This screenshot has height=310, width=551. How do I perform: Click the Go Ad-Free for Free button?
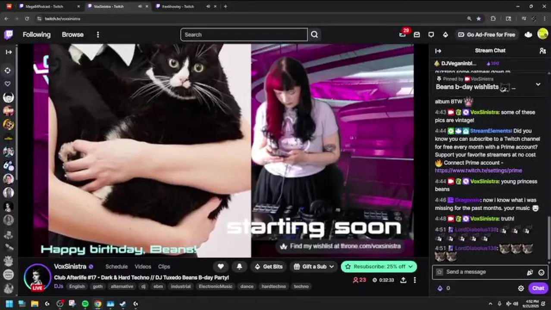click(x=486, y=34)
